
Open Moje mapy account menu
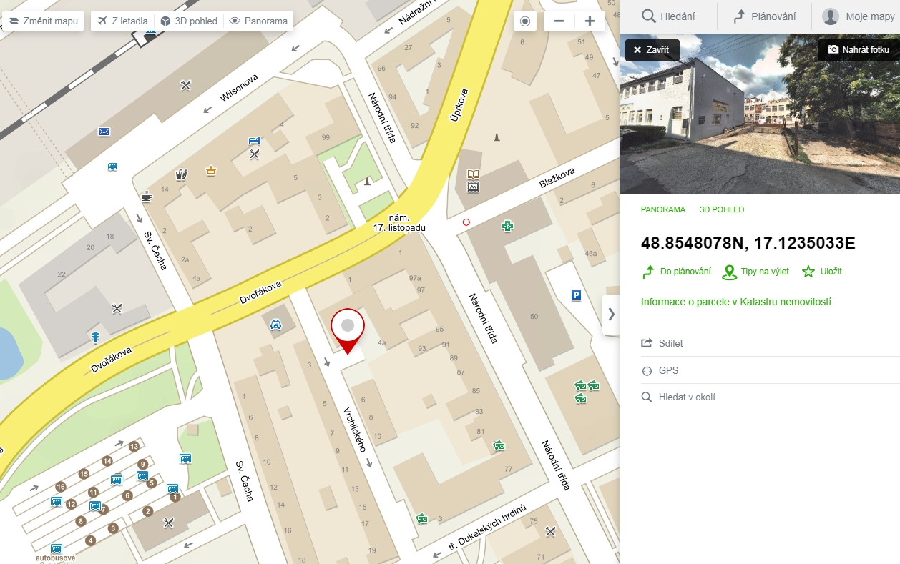pyautogui.click(x=859, y=16)
